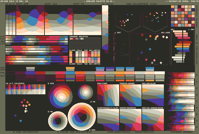Pick the cream swatch ending the PAL row

click(x=160, y=73)
